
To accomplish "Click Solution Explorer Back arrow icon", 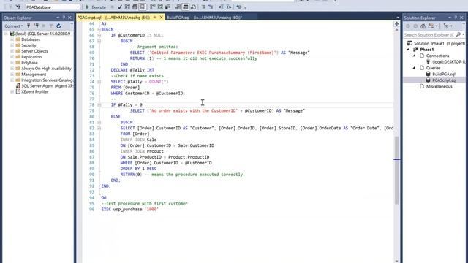I will click(x=408, y=26).
